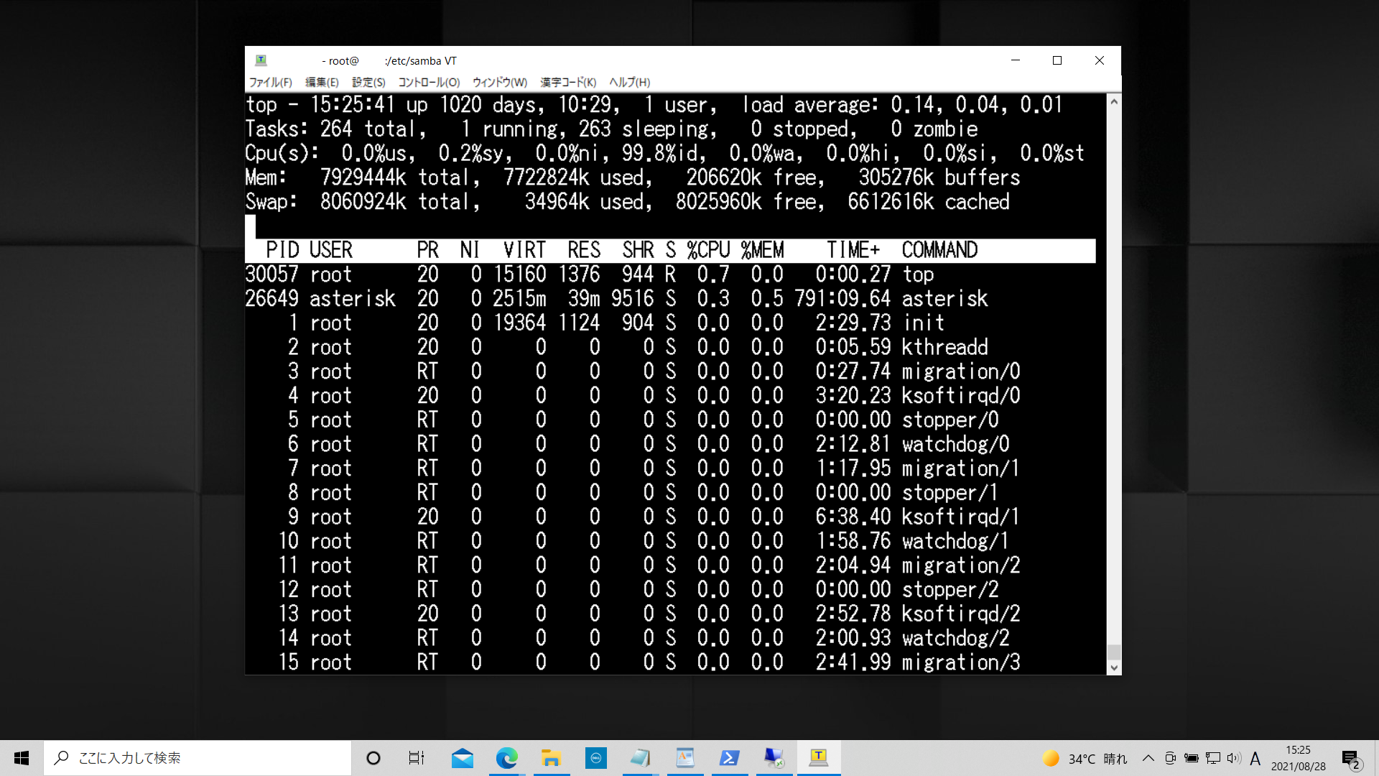Open the コントロール(O) menu in Tera Term

click(x=429, y=83)
